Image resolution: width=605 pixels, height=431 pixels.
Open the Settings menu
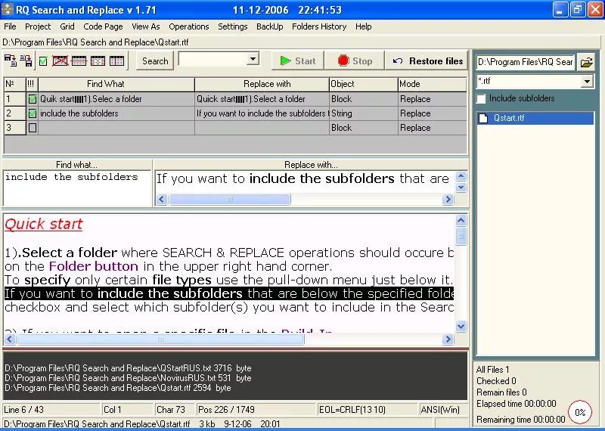point(233,26)
